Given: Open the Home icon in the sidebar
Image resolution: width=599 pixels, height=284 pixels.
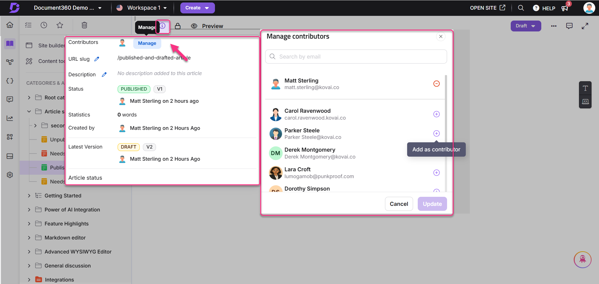Looking at the screenshot, I should pyautogui.click(x=10, y=25).
